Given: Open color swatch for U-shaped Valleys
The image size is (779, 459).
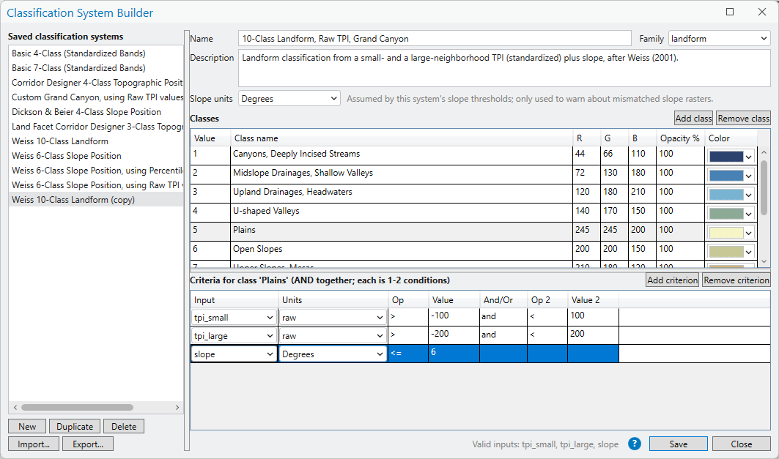Looking at the screenshot, I should 731,213.
